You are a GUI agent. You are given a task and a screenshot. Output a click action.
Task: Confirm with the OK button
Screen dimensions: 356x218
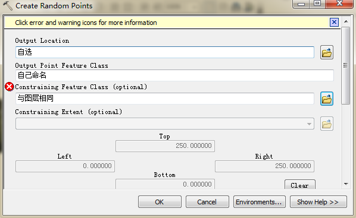[160, 202]
